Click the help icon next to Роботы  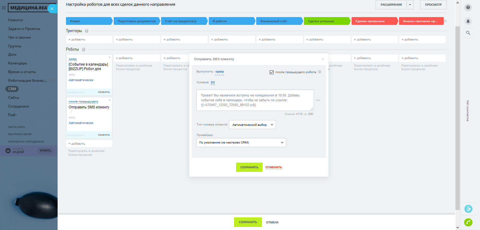pyautogui.click(x=84, y=49)
